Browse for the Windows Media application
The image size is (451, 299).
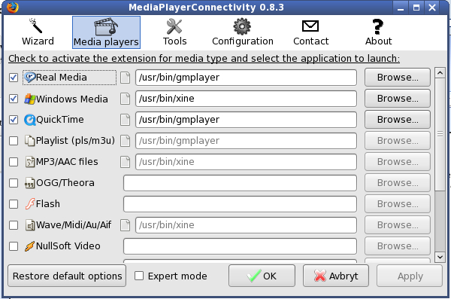398,99
